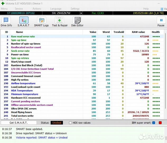Select the Seek error rate row
This screenshot has width=167, height=143.
(82, 51)
